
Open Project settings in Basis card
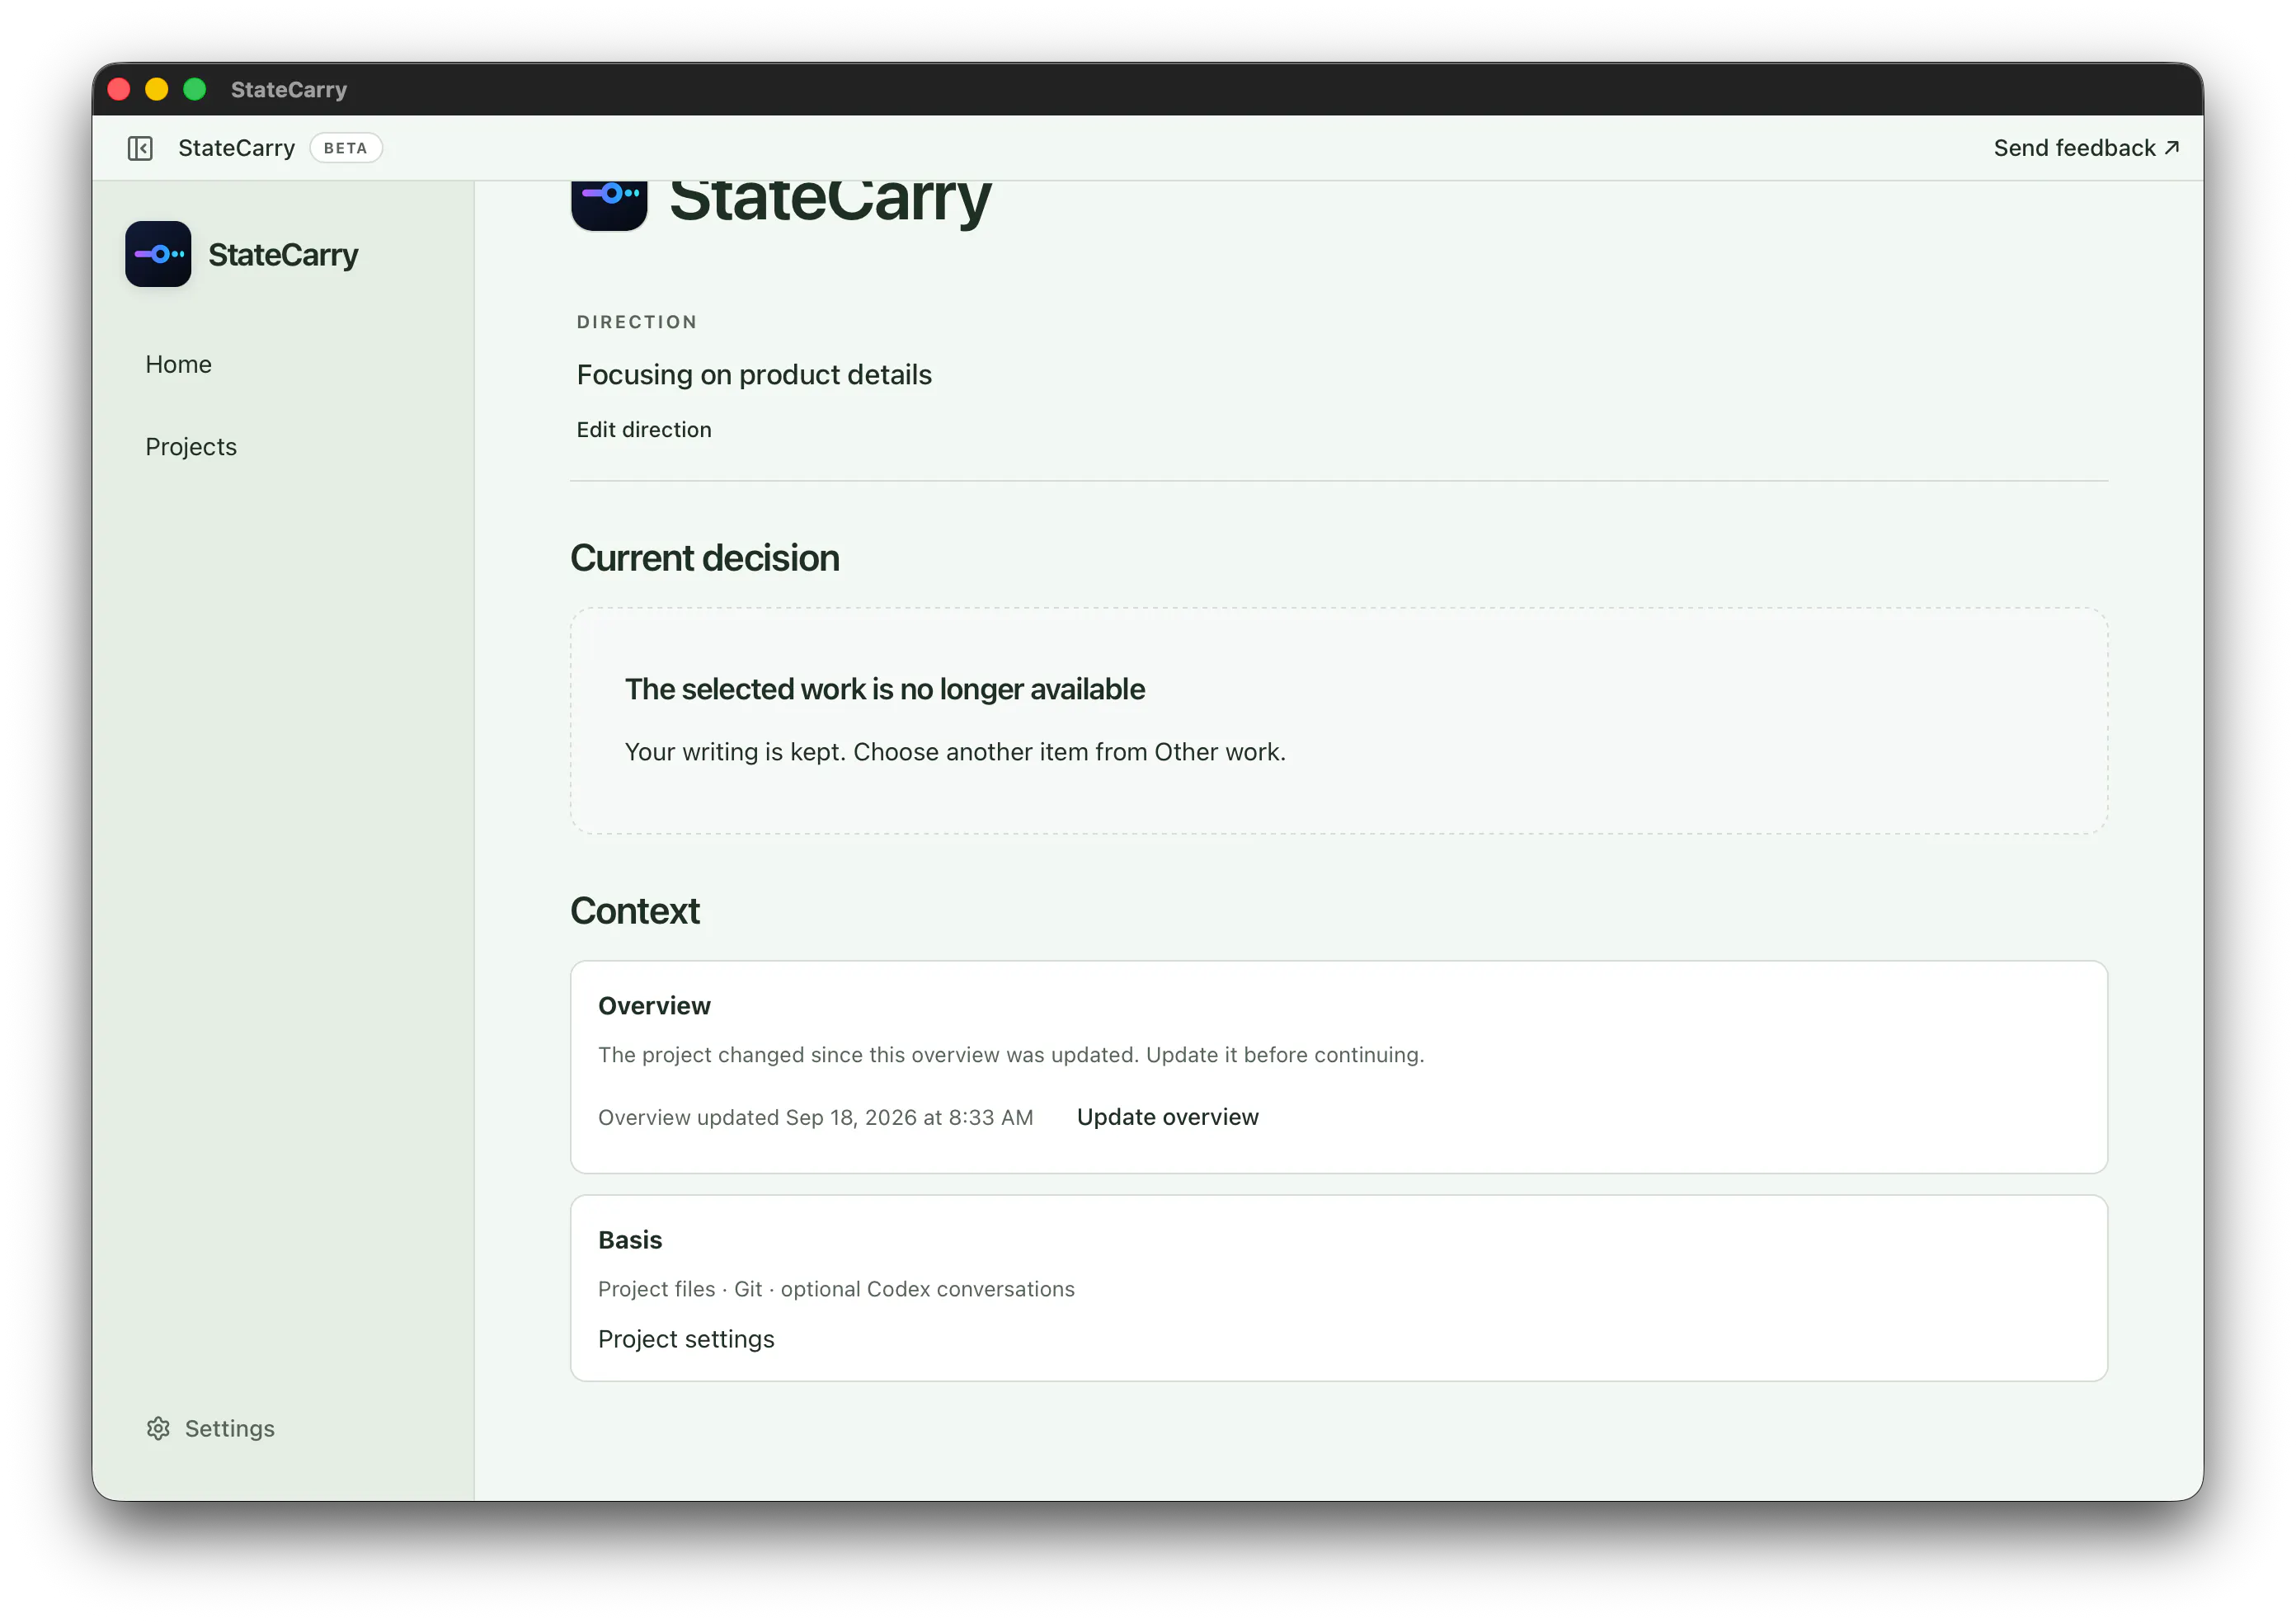pos(686,1339)
